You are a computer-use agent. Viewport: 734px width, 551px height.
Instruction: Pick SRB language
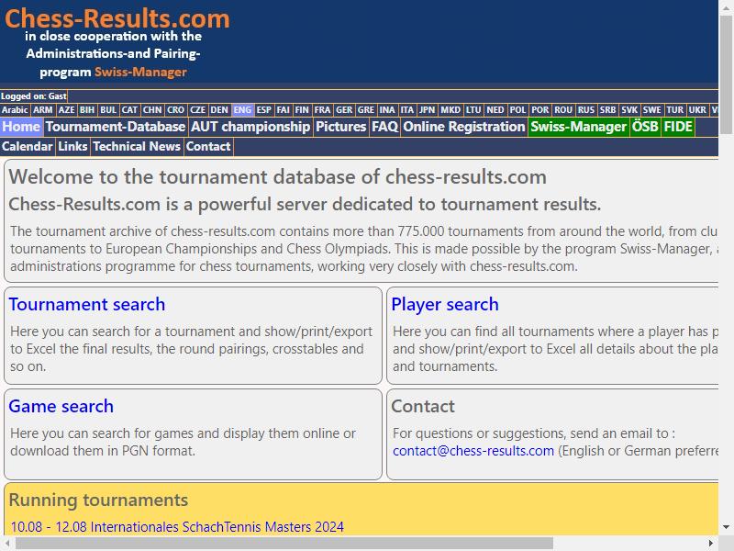point(607,109)
